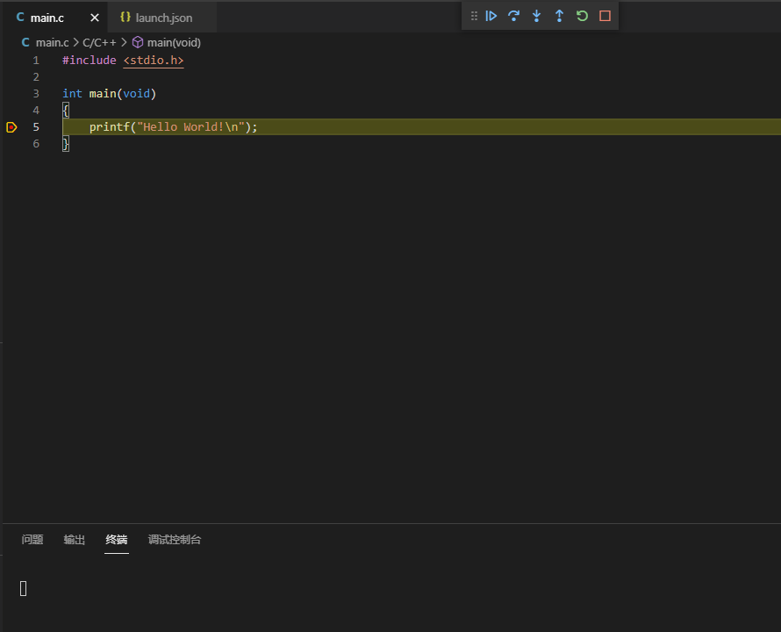Click the Continue debug icon
781x632 pixels.
[491, 16]
